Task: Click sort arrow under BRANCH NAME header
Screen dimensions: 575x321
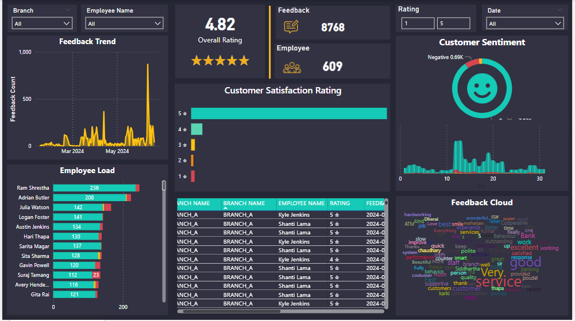Action: [x=225, y=209]
